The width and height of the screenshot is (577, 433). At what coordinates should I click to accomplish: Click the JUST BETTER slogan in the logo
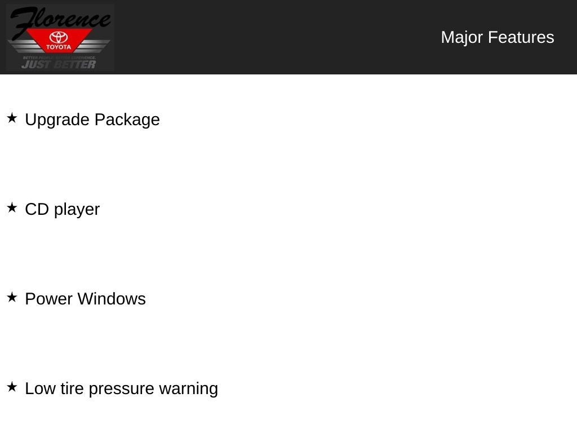tap(59, 64)
